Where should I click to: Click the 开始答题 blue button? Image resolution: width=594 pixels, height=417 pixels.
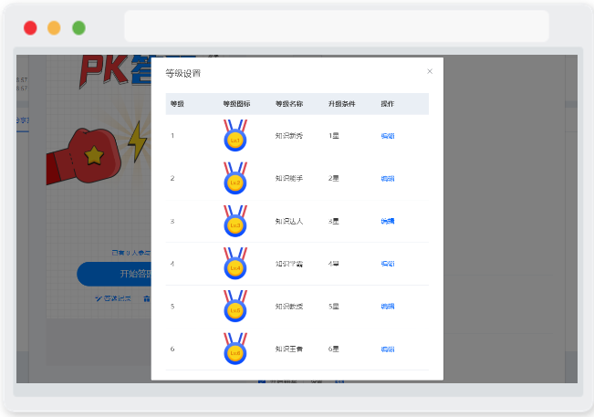click(x=114, y=274)
